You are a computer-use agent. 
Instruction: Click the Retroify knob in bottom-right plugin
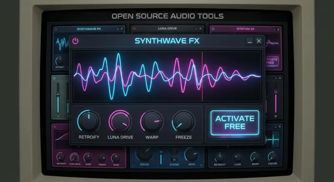coord(220,157)
